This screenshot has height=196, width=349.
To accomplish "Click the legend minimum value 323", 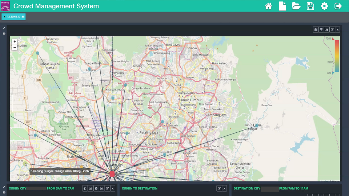I will (329, 73).
